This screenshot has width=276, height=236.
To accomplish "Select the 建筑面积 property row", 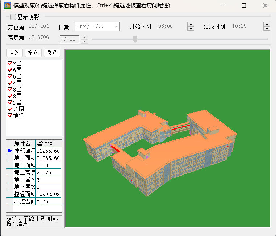I will (x=34, y=151).
